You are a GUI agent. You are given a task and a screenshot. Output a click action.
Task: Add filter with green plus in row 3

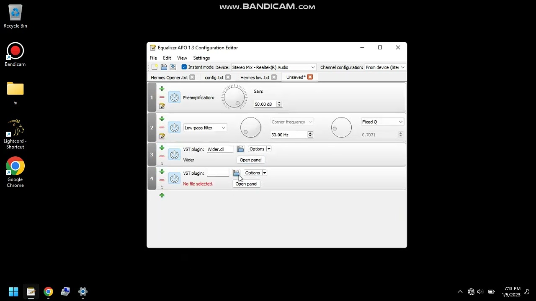click(162, 148)
